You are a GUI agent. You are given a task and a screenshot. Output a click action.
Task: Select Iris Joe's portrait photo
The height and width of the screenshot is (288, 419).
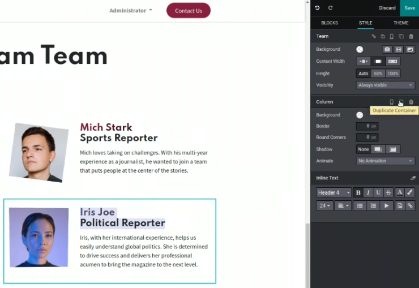(x=39, y=237)
